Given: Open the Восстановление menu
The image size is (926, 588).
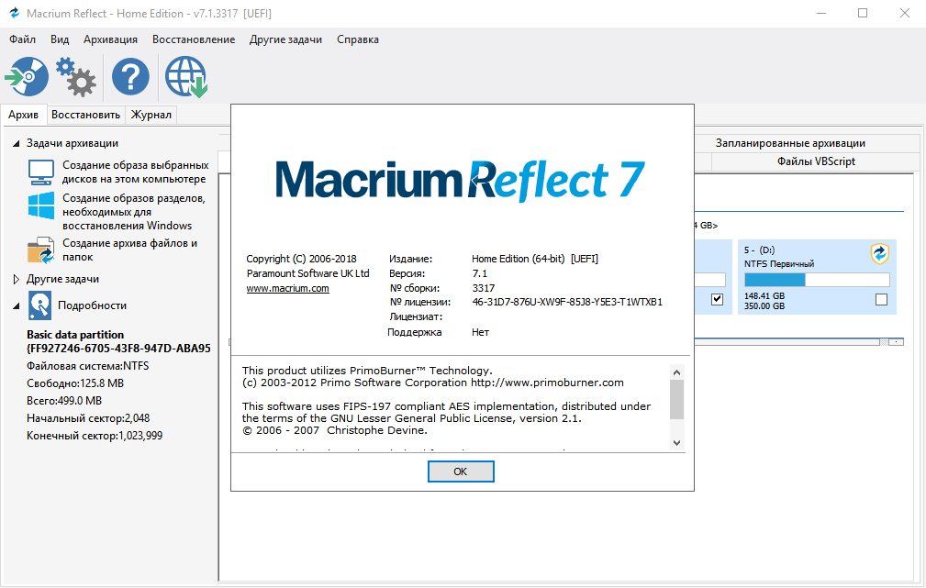Looking at the screenshot, I should click(194, 39).
